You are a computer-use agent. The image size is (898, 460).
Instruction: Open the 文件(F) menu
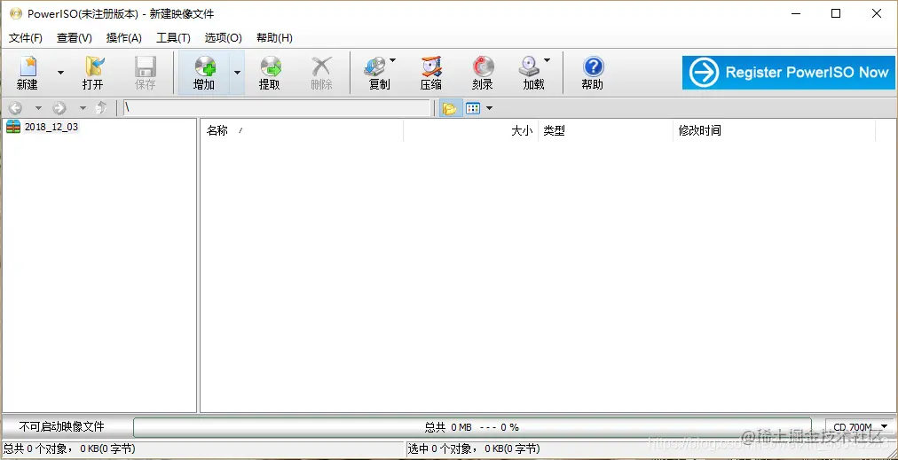(26, 38)
